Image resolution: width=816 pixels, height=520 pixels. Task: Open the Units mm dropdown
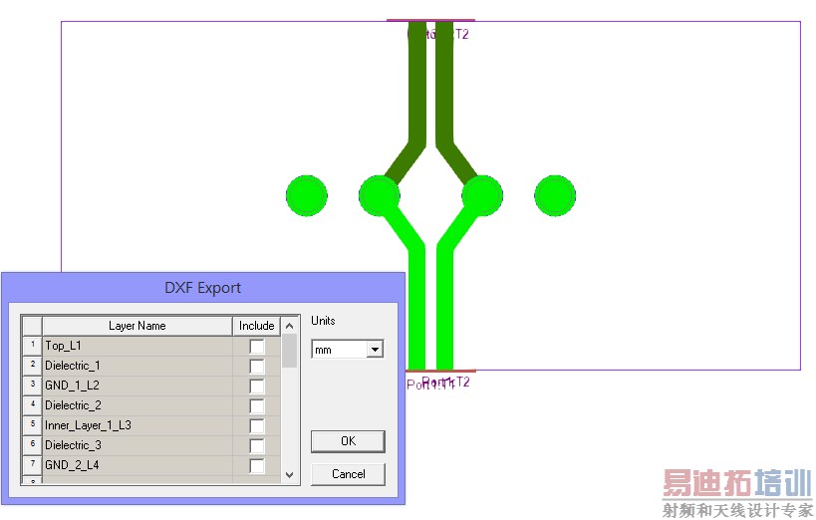tap(375, 350)
